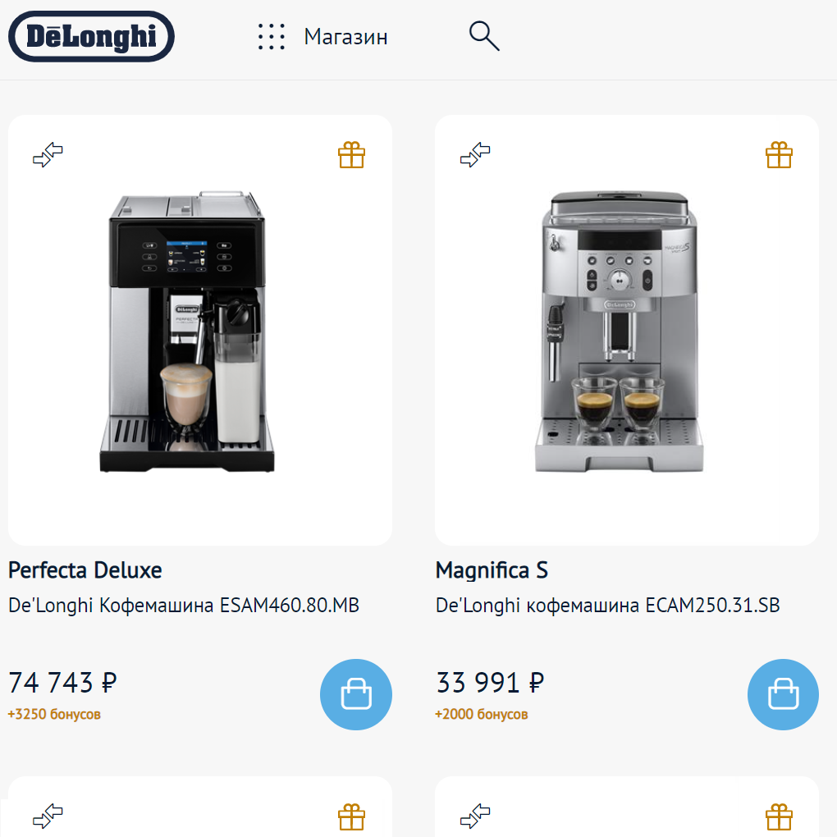Open the Perfecta Deluxe product image
This screenshot has height=837, width=837.
pyautogui.click(x=187, y=332)
